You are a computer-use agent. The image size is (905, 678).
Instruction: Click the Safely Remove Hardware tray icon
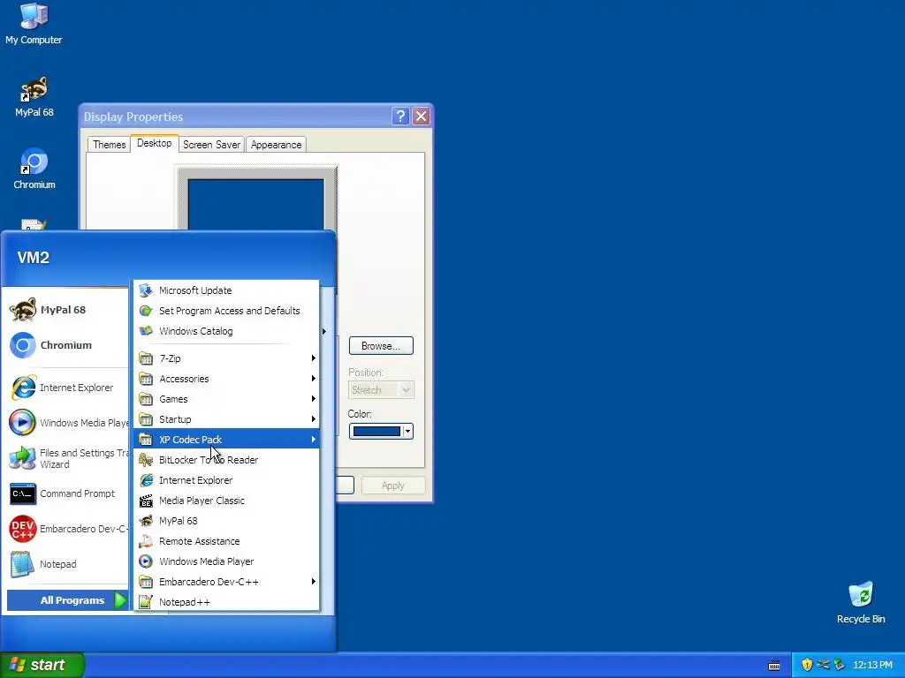[x=839, y=665]
